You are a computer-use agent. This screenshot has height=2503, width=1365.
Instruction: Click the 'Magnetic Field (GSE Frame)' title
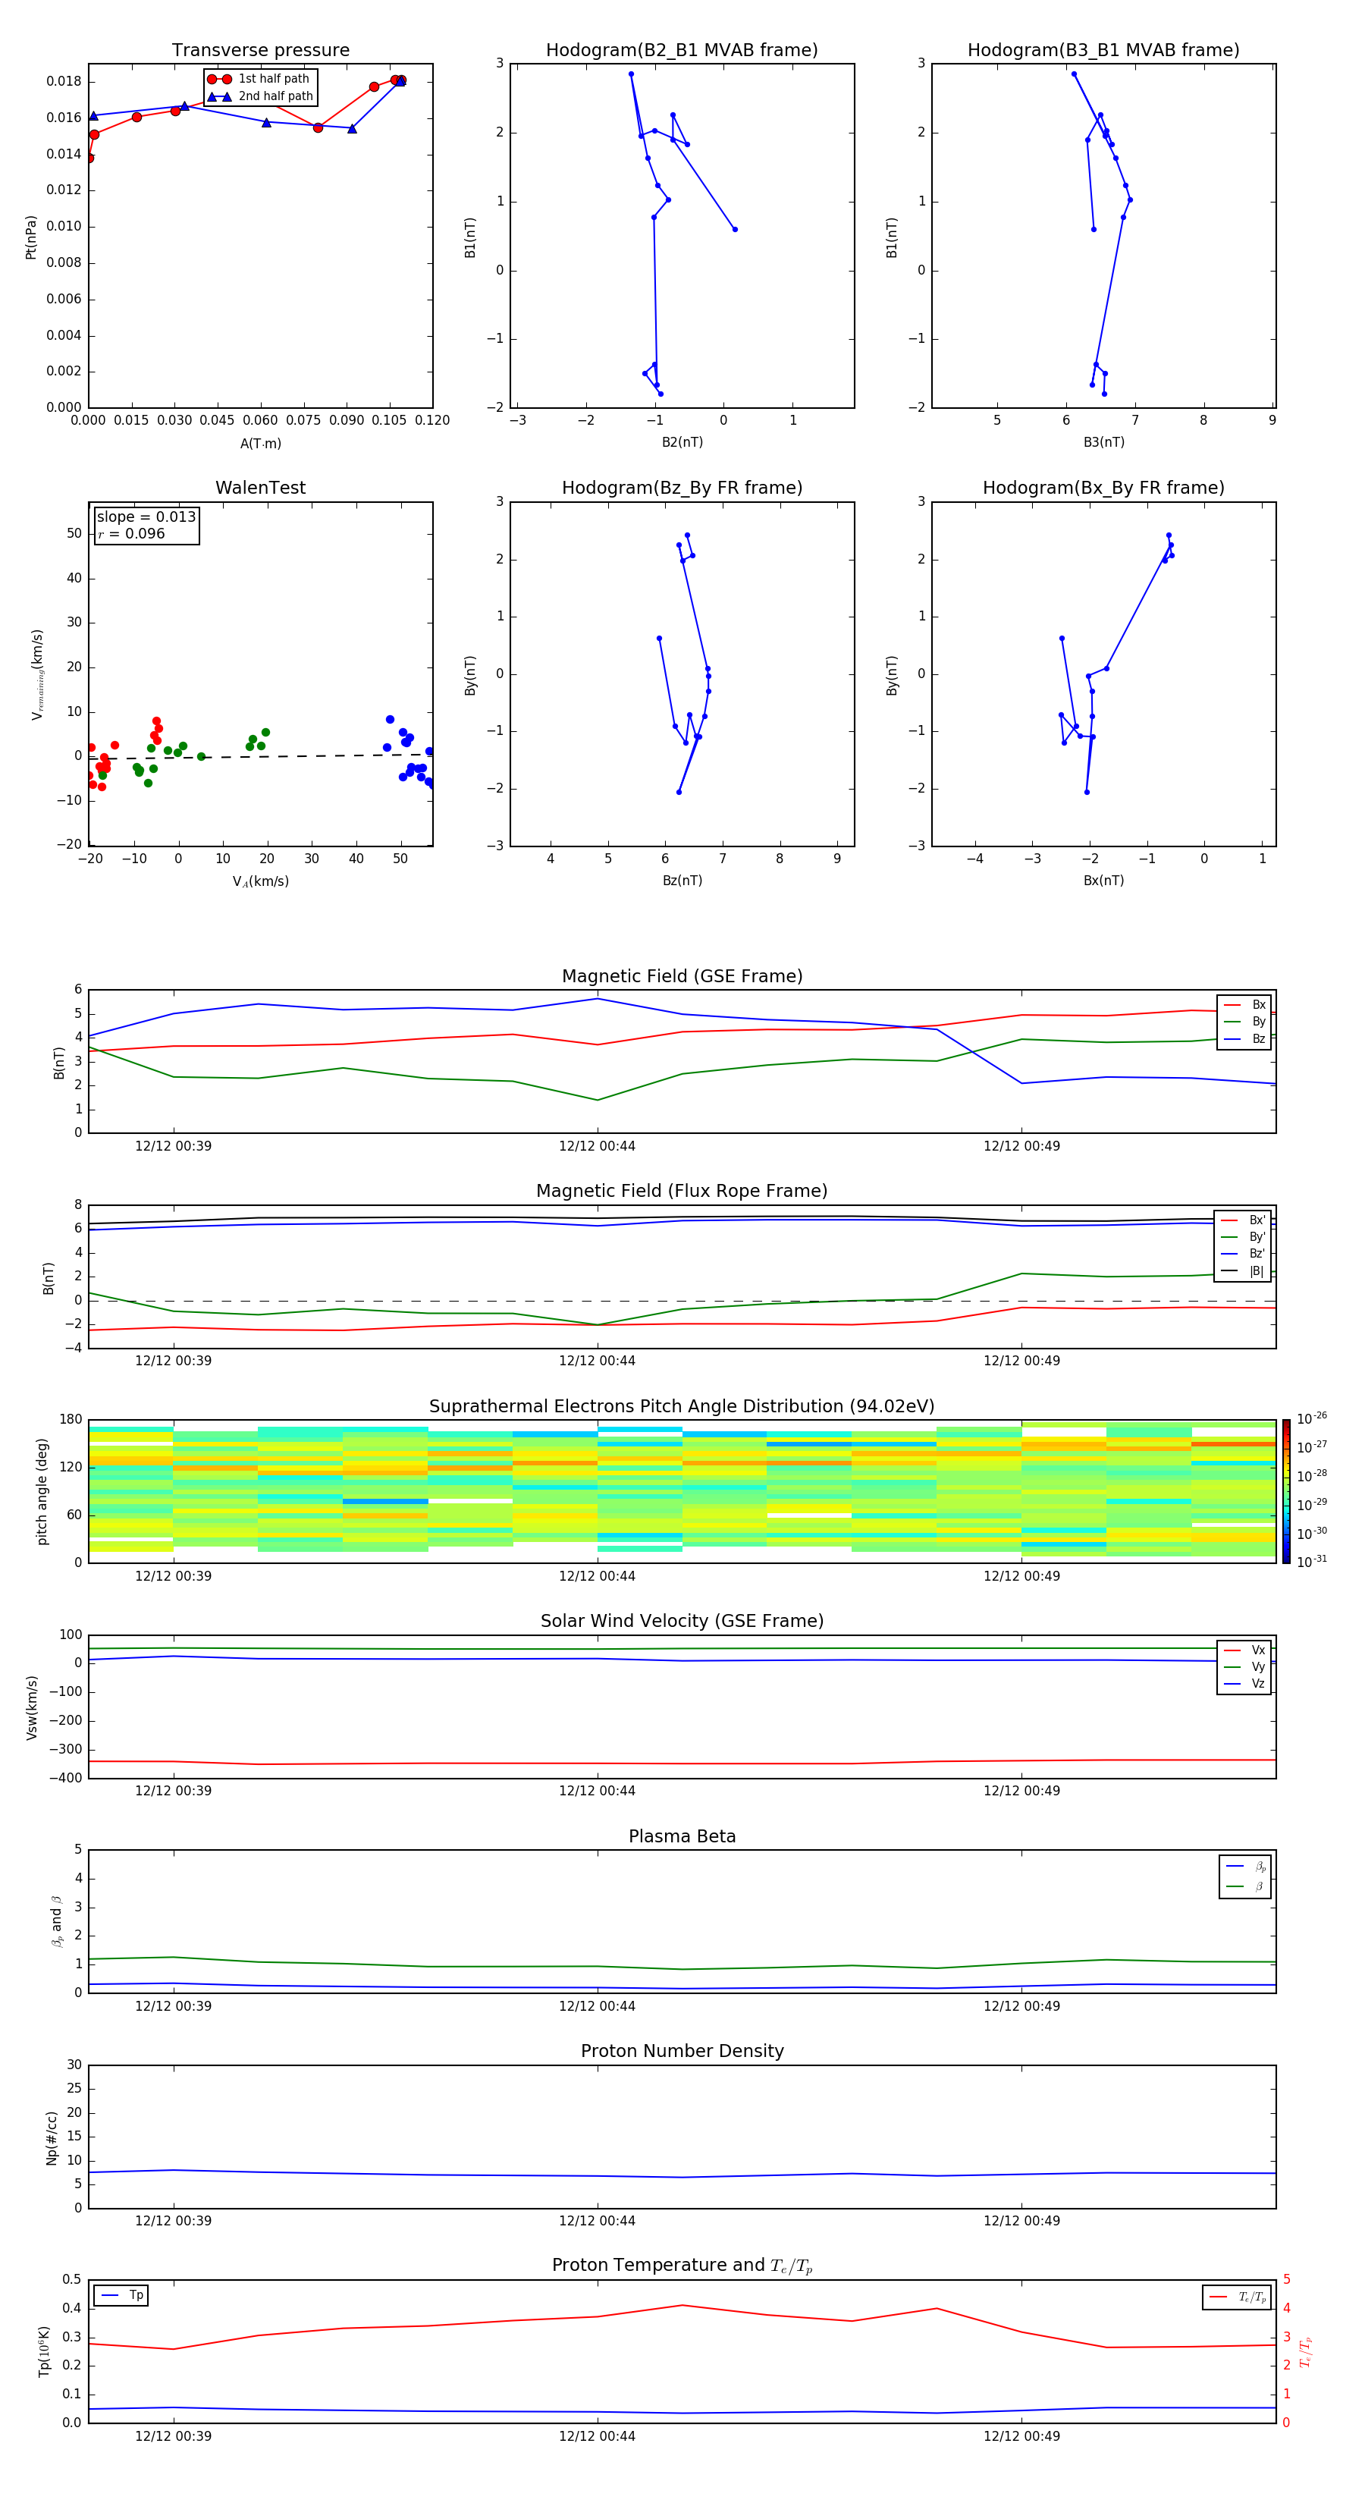coord(682,976)
